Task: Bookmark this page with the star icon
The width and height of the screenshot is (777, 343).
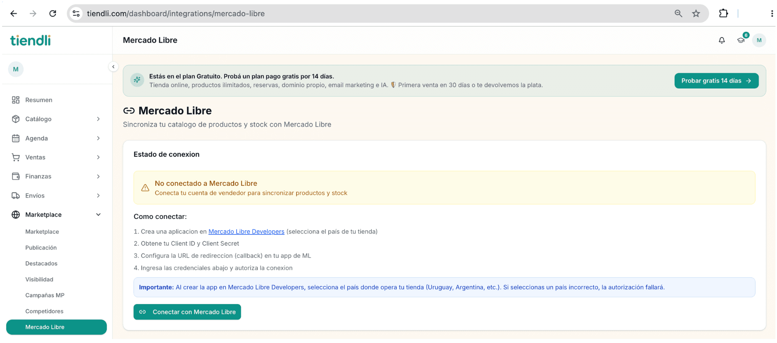Action: point(696,13)
